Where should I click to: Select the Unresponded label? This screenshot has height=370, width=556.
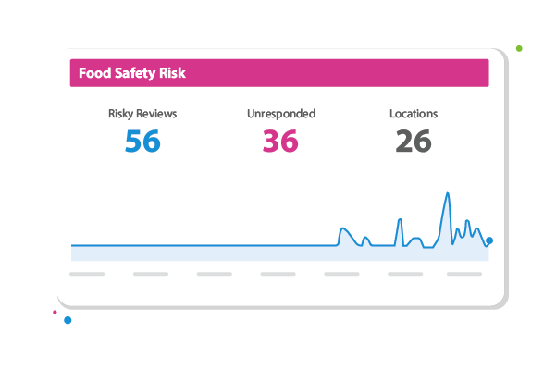(x=281, y=114)
